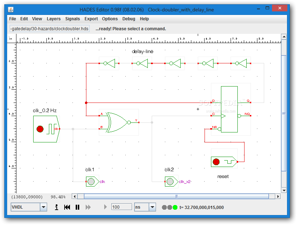Image resolution: width=297 pixels, height=225 pixels.
Task: Pause the simulation
Action: (77, 207)
